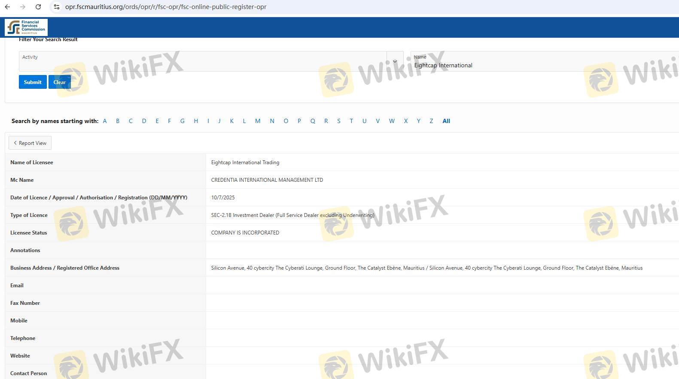Click the 'Fax Number' row label
This screenshot has height=379, width=679.
pos(25,303)
